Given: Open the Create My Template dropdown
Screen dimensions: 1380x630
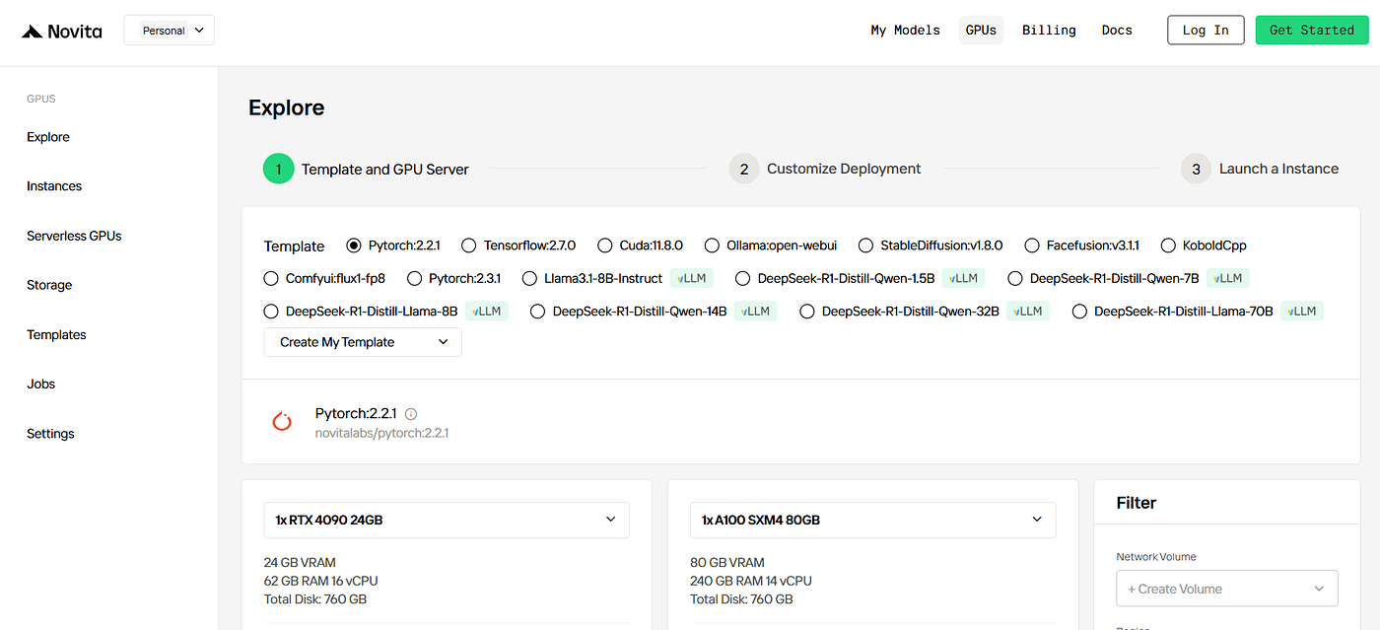Looking at the screenshot, I should (363, 342).
